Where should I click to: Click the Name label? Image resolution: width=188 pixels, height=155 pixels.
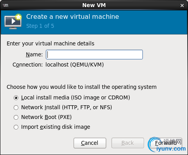pos(34,54)
